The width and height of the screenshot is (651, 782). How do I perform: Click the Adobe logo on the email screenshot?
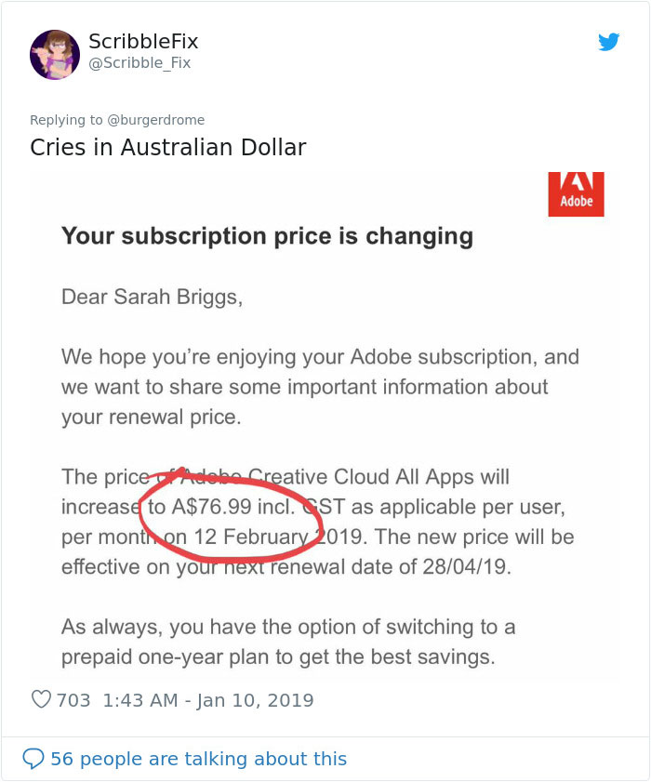[x=576, y=194]
